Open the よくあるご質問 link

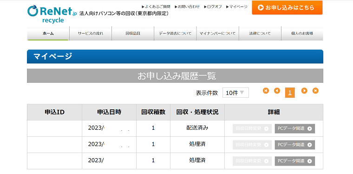(156, 7)
